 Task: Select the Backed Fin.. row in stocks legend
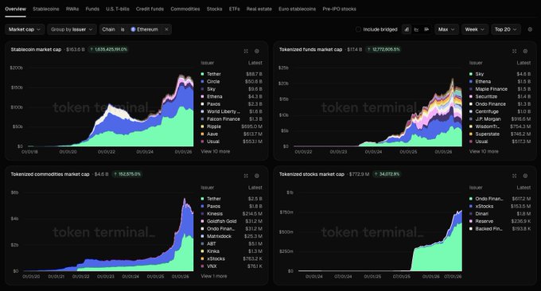(500, 229)
